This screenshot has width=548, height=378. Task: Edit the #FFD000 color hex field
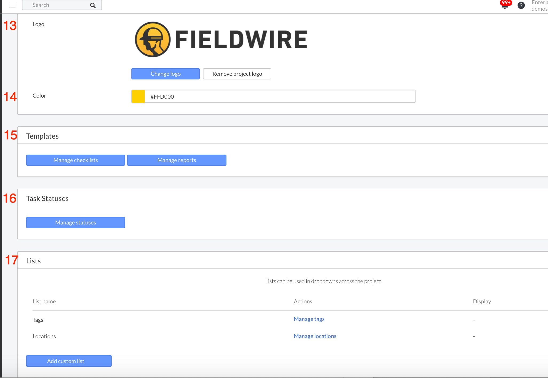point(280,96)
